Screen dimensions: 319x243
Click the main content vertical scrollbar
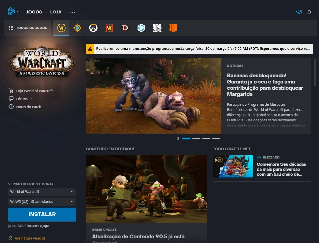(x=315, y=73)
